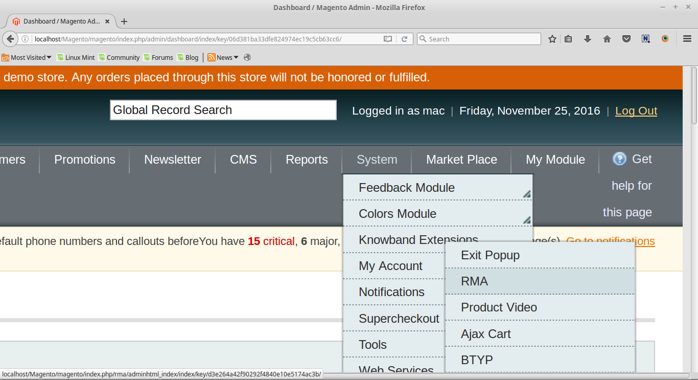Choose RMA from Knowband submenu
This screenshot has width=698, height=380.
540,281
